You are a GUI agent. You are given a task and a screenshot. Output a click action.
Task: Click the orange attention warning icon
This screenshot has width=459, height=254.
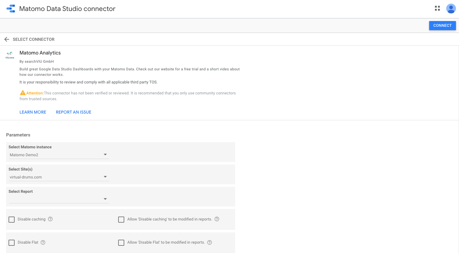click(x=23, y=93)
